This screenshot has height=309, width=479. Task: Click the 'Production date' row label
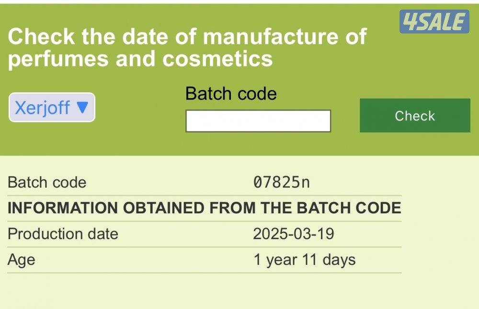pyautogui.click(x=63, y=234)
